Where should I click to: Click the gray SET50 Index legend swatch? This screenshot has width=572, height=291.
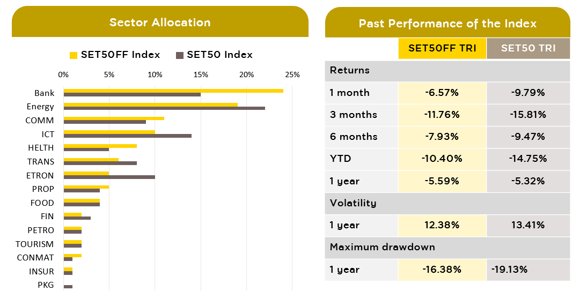coord(180,55)
